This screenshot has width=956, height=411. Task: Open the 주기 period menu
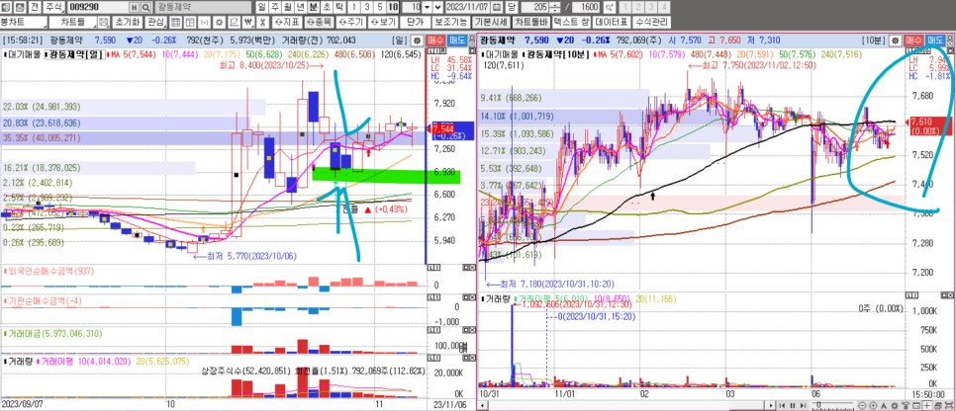click(351, 22)
